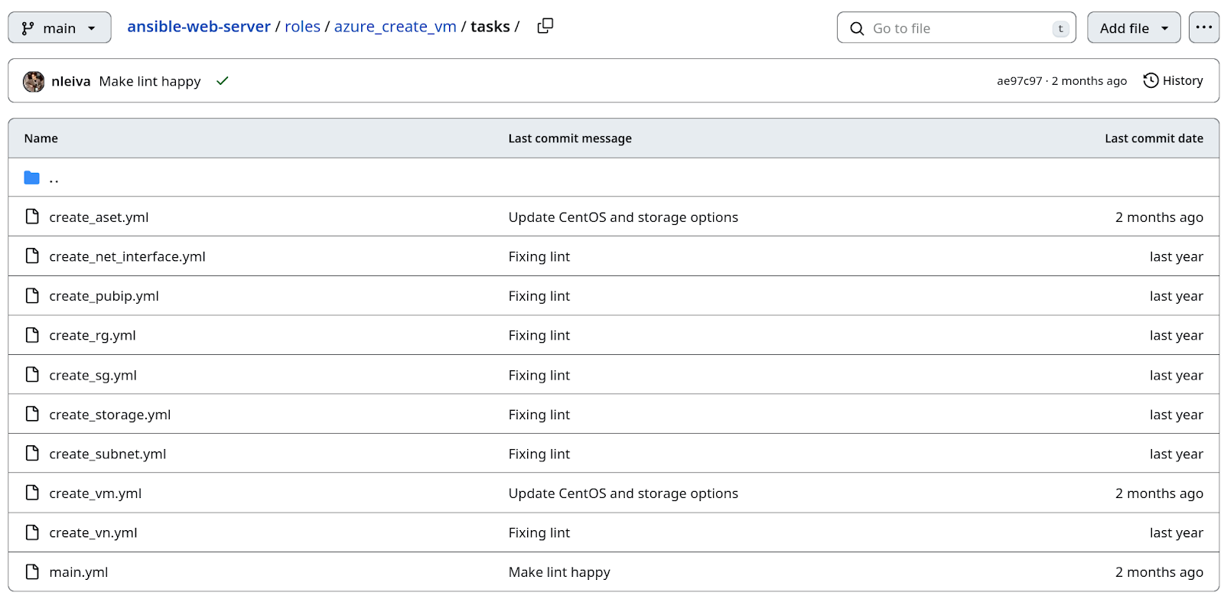
Task: Focus the Go to file search field
Action: 956,28
